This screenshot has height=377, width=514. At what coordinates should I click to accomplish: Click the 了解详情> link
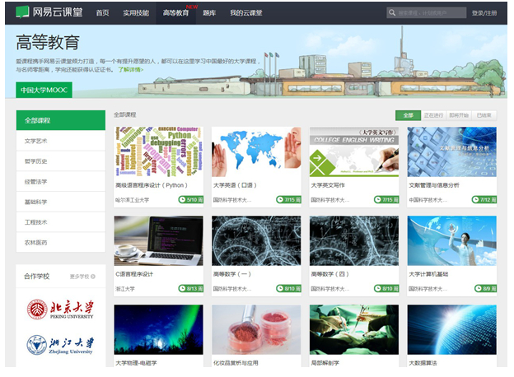tap(131, 69)
